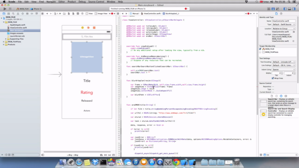Open Media library icon
Viewport: 299px width, 168px height.
[x=286, y=96]
